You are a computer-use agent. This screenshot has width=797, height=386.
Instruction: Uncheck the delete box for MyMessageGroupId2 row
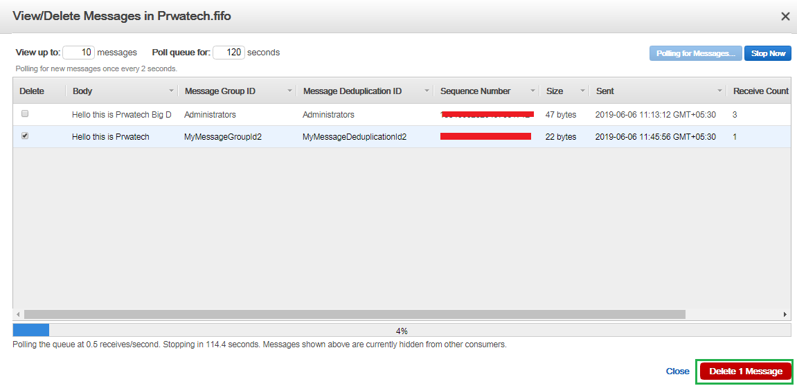(25, 136)
